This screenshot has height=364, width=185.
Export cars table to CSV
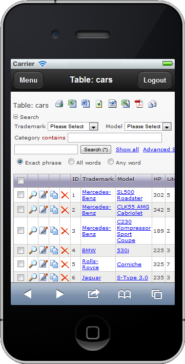pyautogui.click(x=126, y=104)
